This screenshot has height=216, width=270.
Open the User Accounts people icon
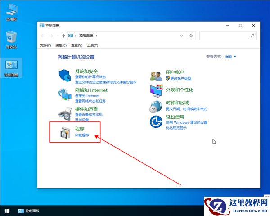click(x=156, y=76)
